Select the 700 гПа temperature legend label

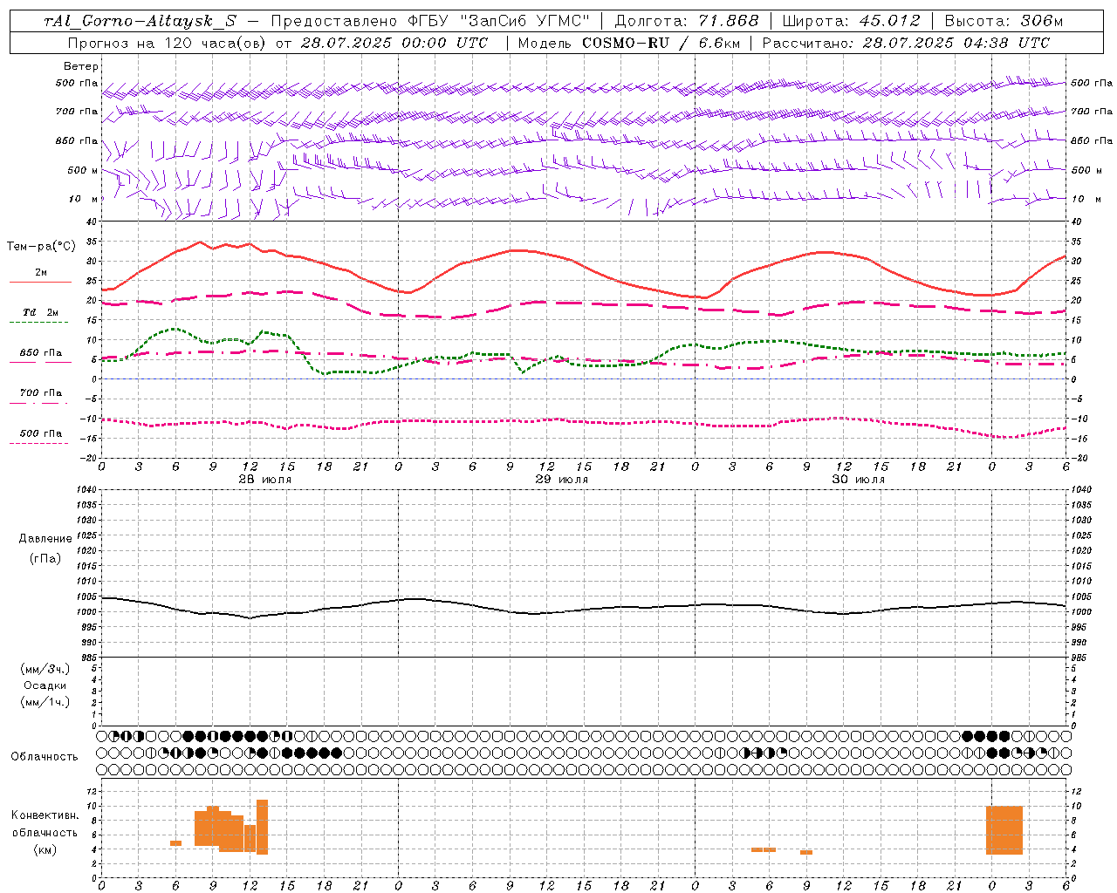41,392
